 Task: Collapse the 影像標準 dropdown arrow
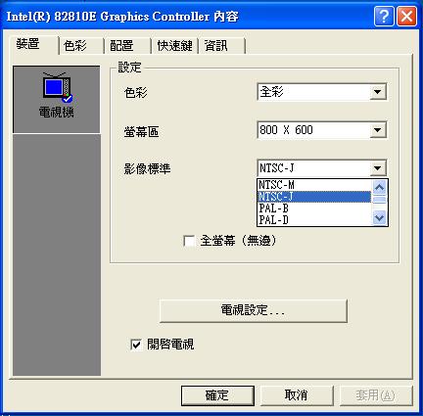(x=378, y=168)
